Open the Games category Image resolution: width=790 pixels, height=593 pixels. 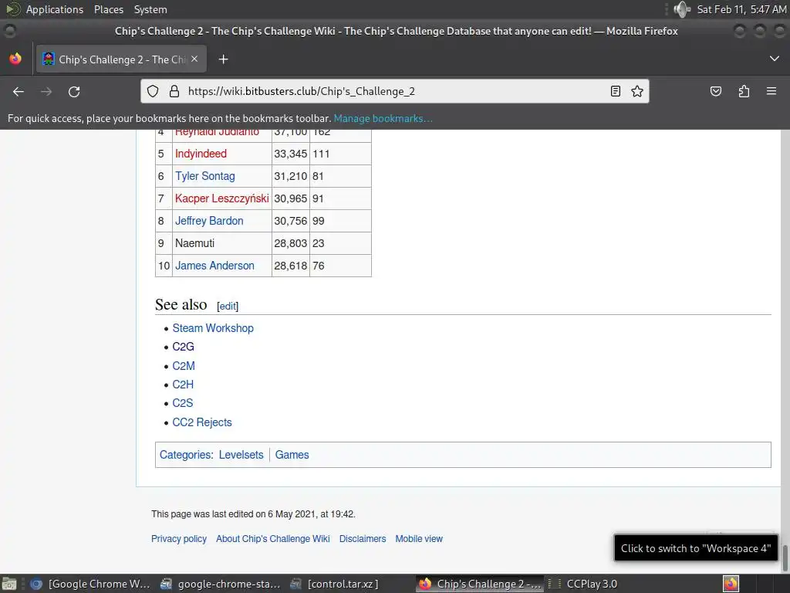pyautogui.click(x=292, y=455)
